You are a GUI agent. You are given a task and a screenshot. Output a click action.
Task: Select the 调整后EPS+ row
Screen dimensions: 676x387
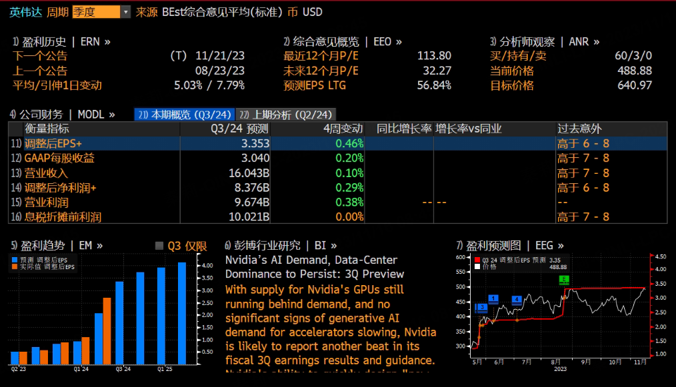(x=337, y=143)
